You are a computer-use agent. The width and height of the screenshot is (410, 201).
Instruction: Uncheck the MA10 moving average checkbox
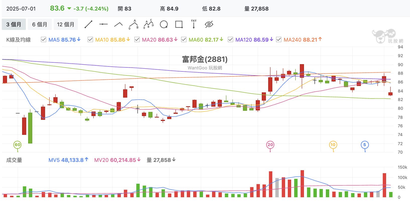(90, 40)
